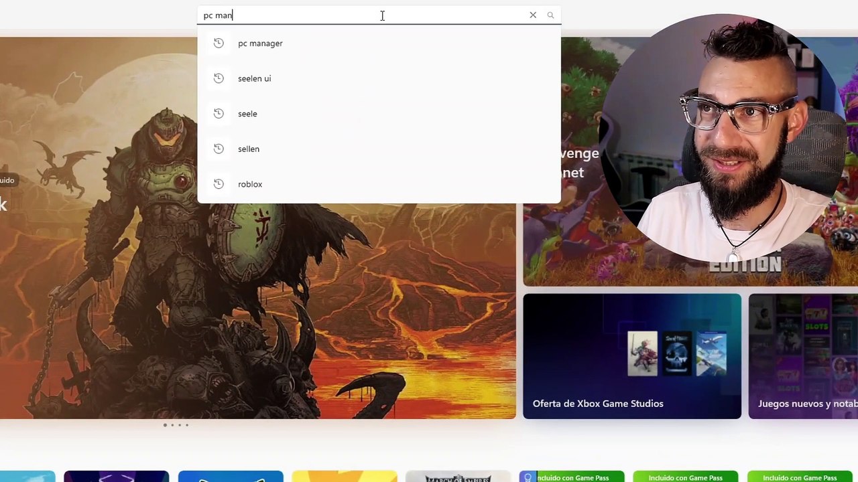This screenshot has width=858, height=482.
Task: Open the Oferta de Xbox Game Studios card
Action: coord(632,356)
